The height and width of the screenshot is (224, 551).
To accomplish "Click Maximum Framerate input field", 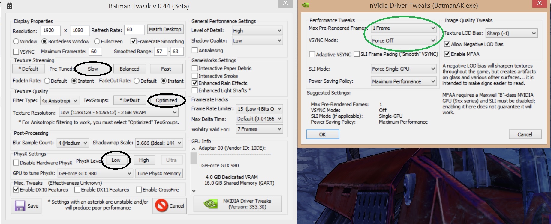I will pos(95,52).
